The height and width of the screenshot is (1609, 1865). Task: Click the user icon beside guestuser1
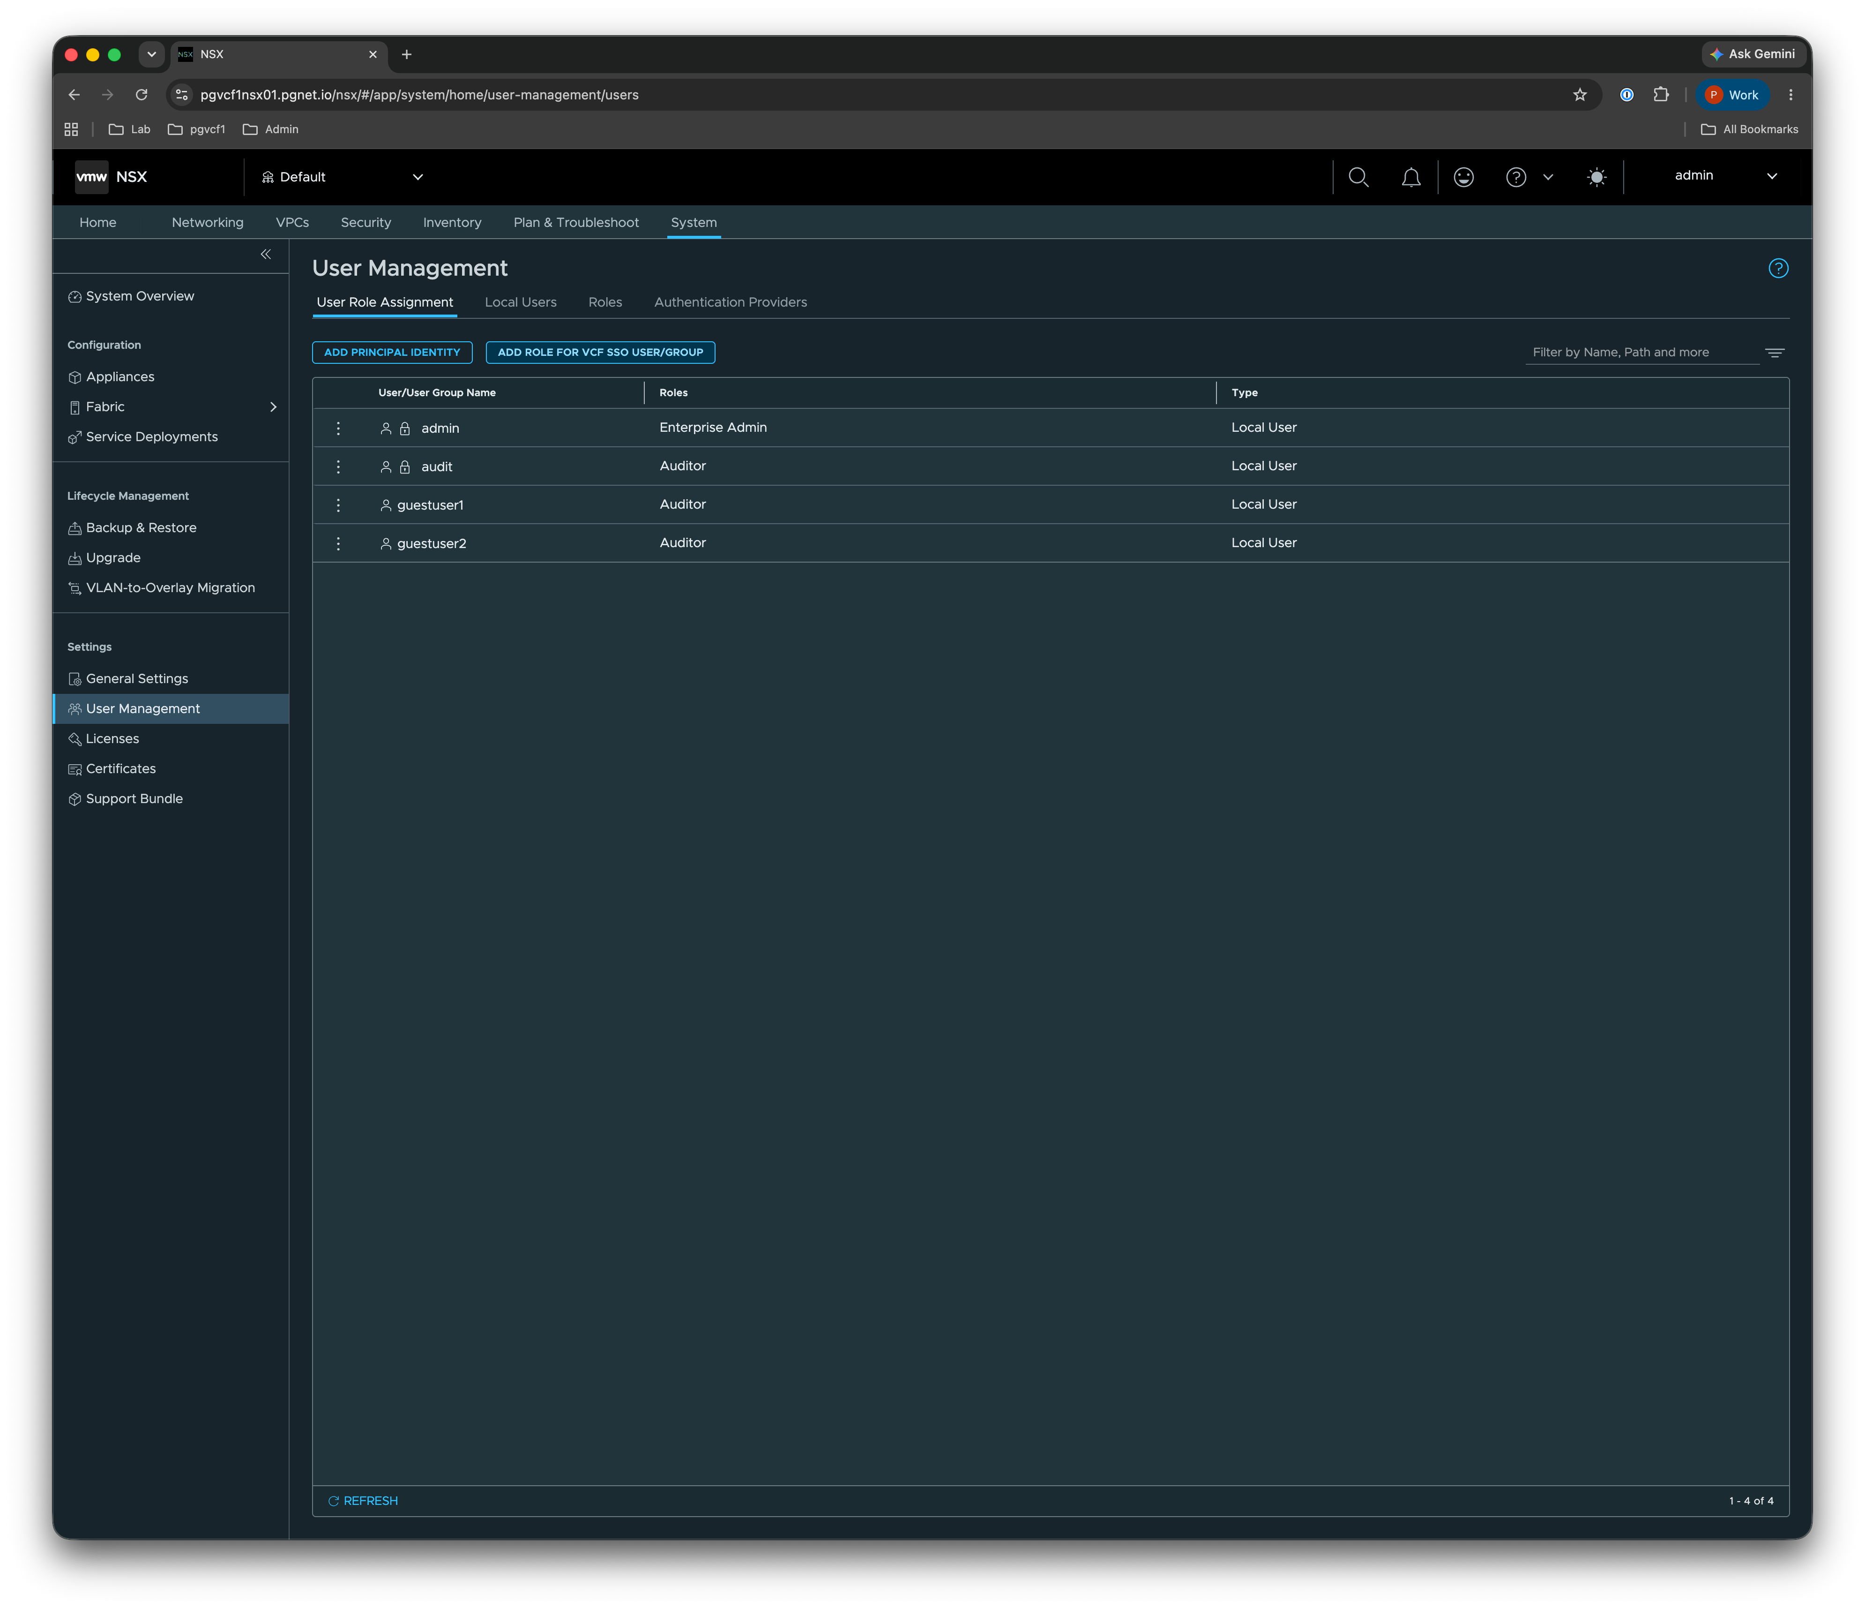tap(386, 505)
